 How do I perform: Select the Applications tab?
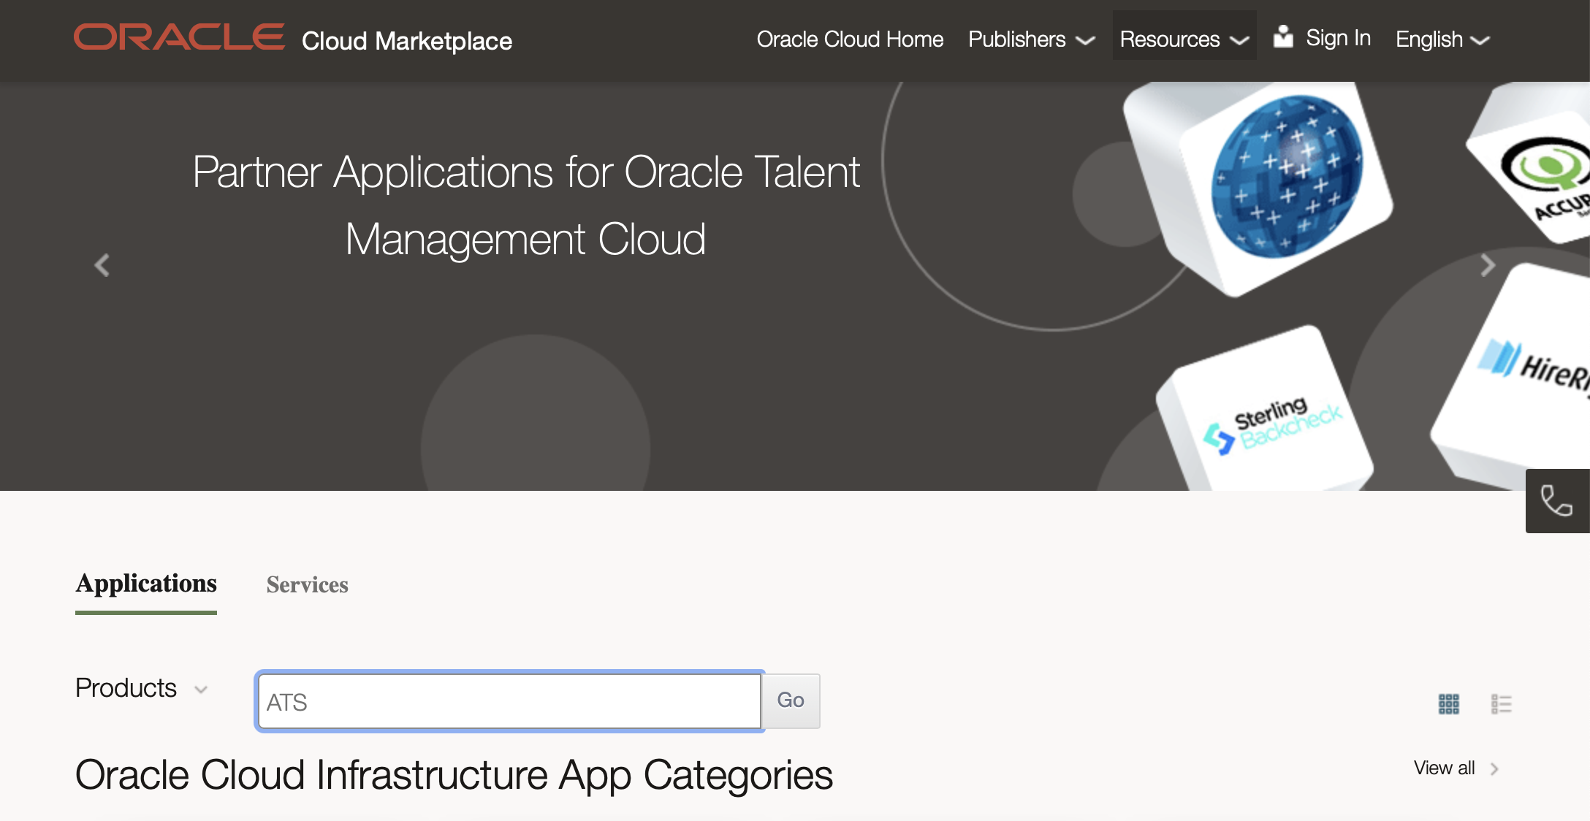click(146, 583)
